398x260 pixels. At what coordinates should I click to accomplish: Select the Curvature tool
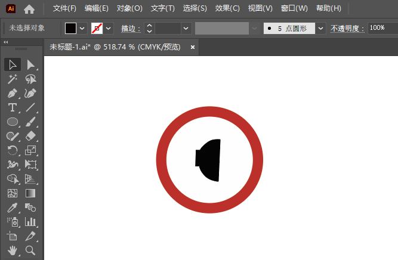tap(30, 94)
